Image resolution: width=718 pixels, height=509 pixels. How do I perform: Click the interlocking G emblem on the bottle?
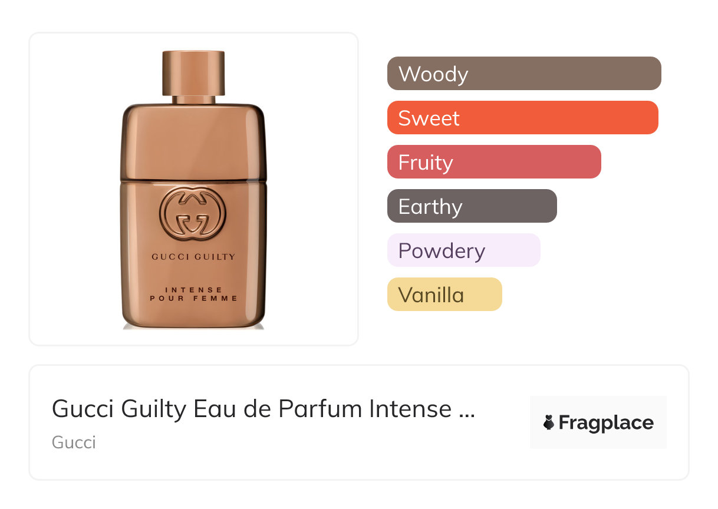(x=193, y=216)
